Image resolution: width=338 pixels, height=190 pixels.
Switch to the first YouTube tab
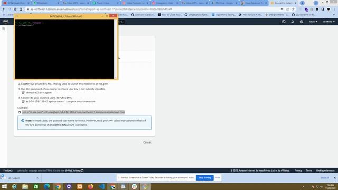pos(16,3)
